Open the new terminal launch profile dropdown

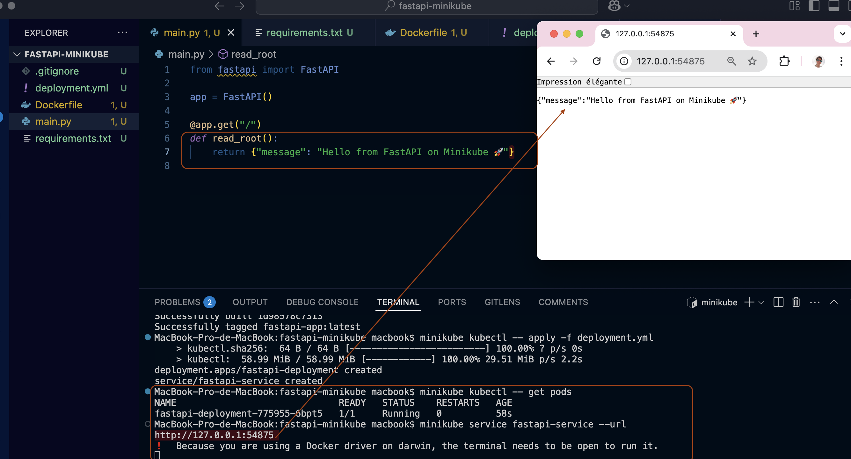tap(761, 302)
